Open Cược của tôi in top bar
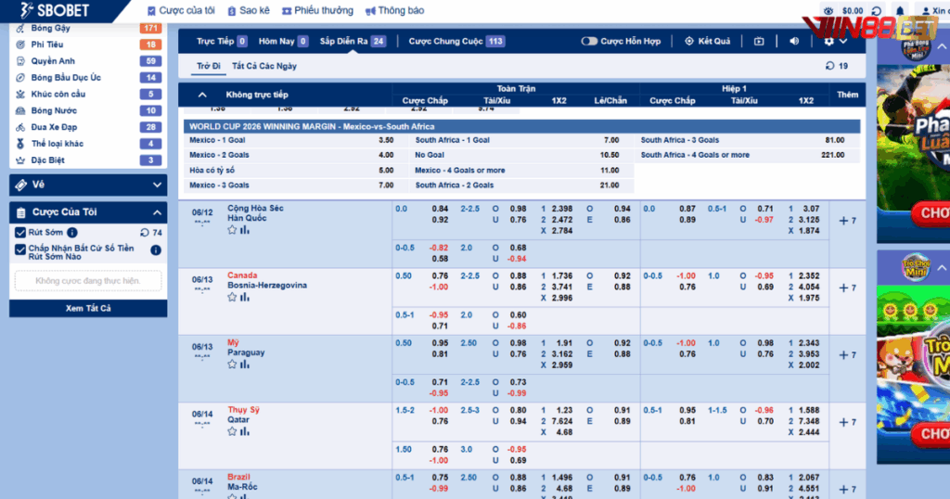This screenshot has width=950, height=499. (x=181, y=10)
